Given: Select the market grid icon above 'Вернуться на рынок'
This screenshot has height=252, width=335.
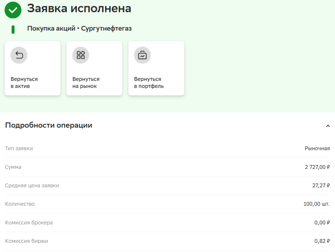Looking at the screenshot, I should pyautogui.click(x=81, y=54).
